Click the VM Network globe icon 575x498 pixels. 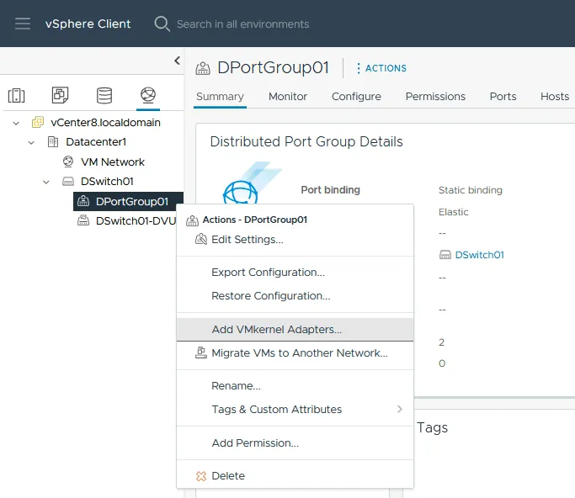(68, 162)
